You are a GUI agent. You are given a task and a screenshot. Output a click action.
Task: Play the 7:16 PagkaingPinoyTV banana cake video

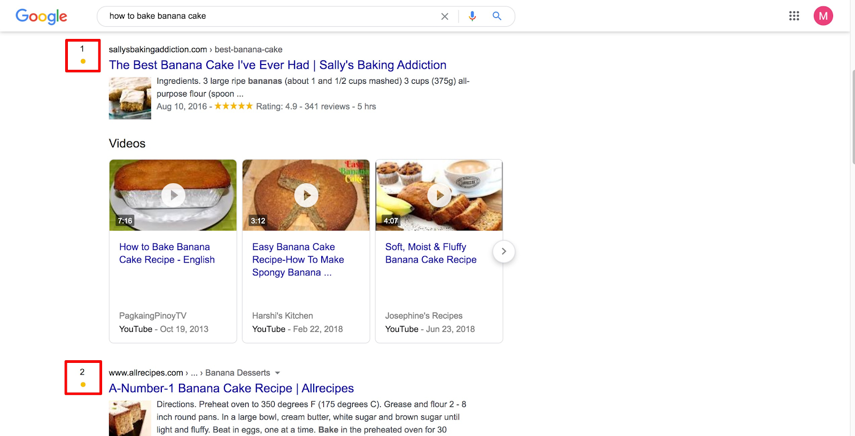(173, 195)
